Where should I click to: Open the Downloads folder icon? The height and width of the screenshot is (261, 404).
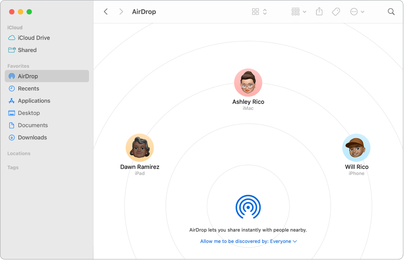[x=12, y=137]
